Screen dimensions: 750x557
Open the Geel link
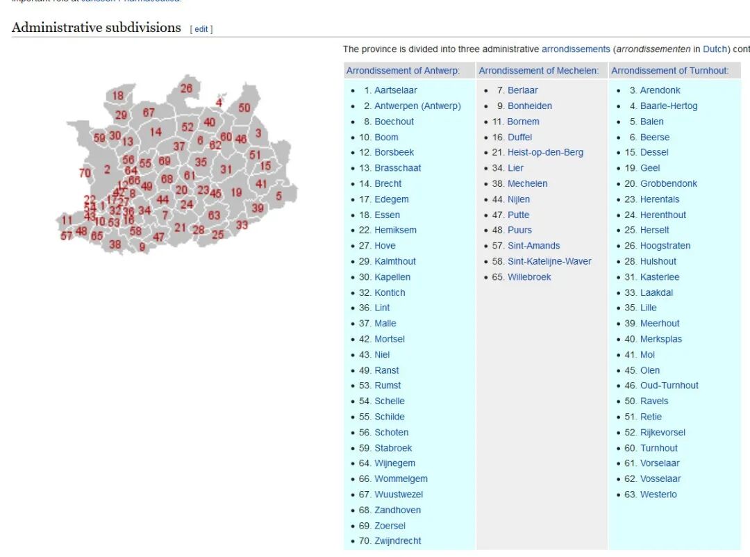[650, 169]
